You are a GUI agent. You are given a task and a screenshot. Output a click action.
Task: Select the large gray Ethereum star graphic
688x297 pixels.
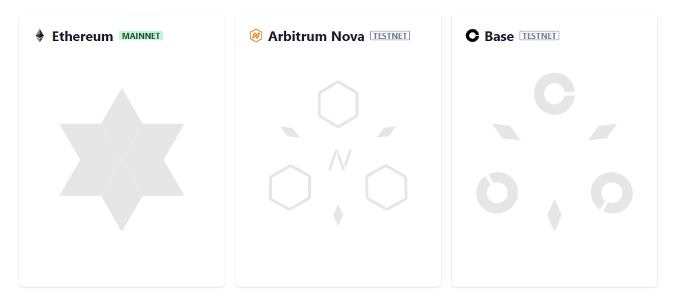[122, 160]
